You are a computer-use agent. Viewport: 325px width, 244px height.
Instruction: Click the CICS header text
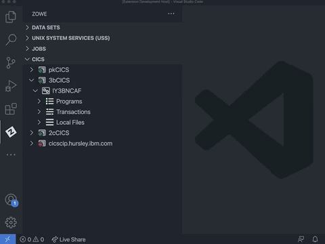[38, 59]
